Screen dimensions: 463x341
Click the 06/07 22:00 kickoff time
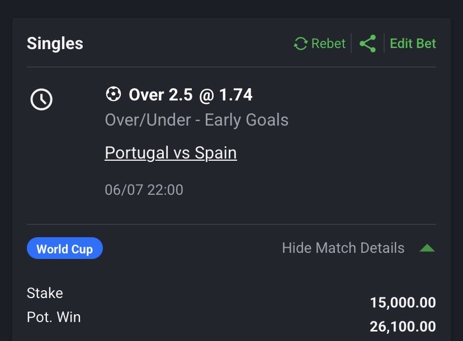[x=144, y=190]
